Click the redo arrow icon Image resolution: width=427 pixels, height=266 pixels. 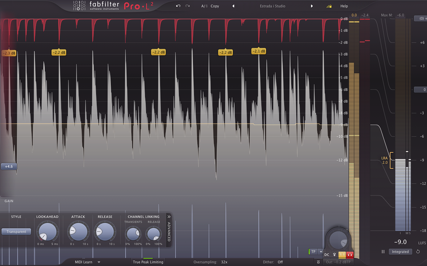pos(188,6)
